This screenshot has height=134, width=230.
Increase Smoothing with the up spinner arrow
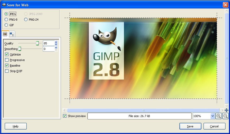point(56,48)
